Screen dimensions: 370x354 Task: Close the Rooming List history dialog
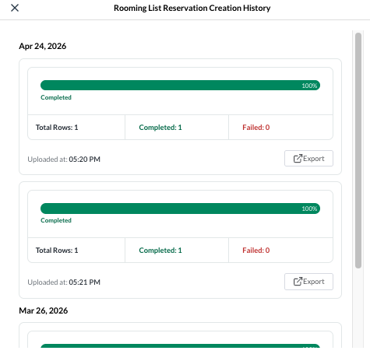pyautogui.click(x=15, y=8)
